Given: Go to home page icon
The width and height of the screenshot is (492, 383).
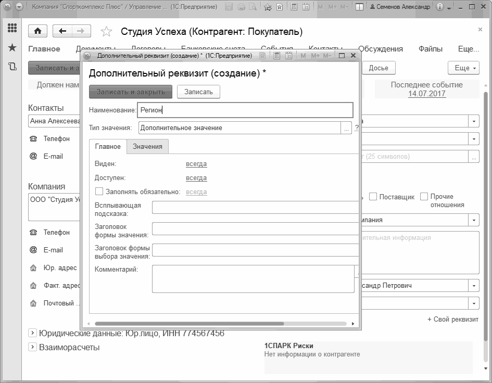Looking at the screenshot, I should [37, 31].
